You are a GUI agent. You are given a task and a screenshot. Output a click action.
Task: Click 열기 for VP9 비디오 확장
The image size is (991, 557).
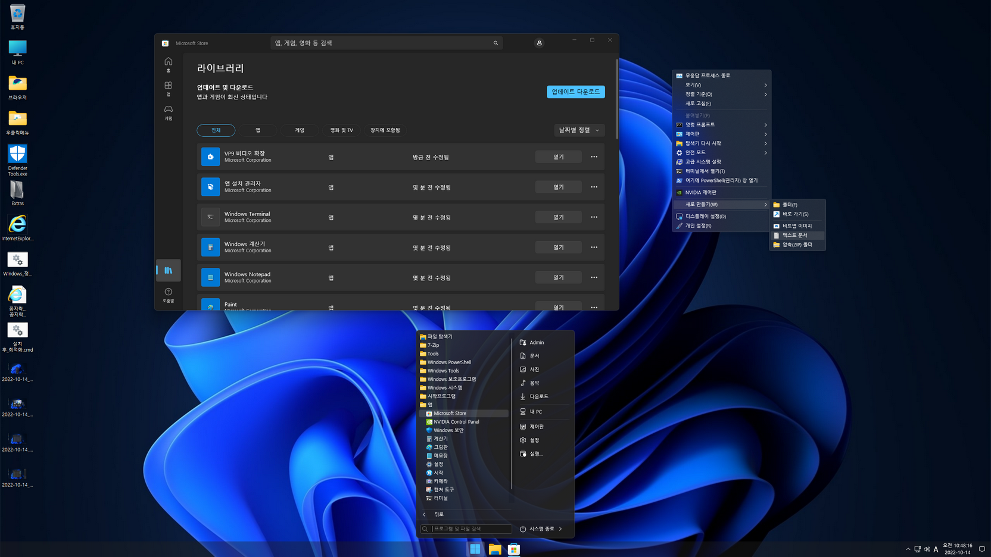558,157
